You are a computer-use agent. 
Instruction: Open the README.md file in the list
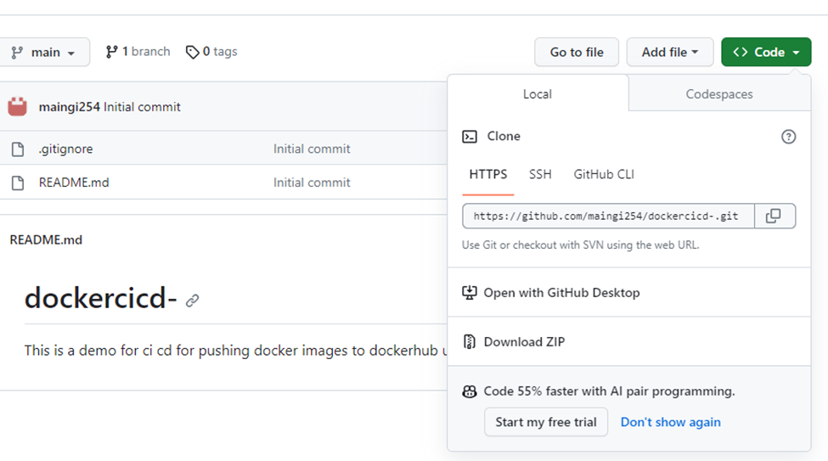[x=74, y=183]
